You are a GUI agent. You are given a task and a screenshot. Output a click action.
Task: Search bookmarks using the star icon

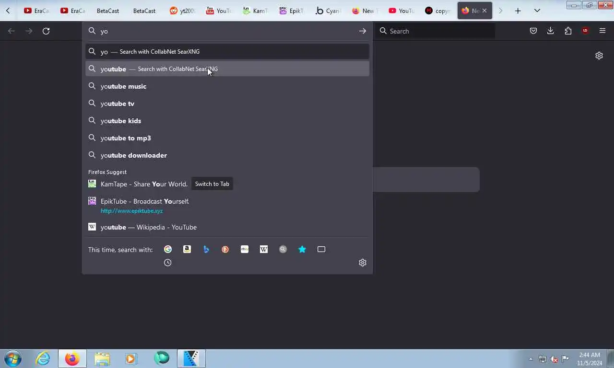pyautogui.click(x=302, y=249)
